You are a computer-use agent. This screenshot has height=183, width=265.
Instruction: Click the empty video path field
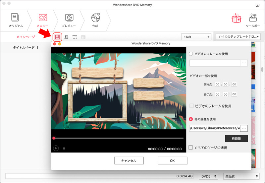tap(215, 63)
